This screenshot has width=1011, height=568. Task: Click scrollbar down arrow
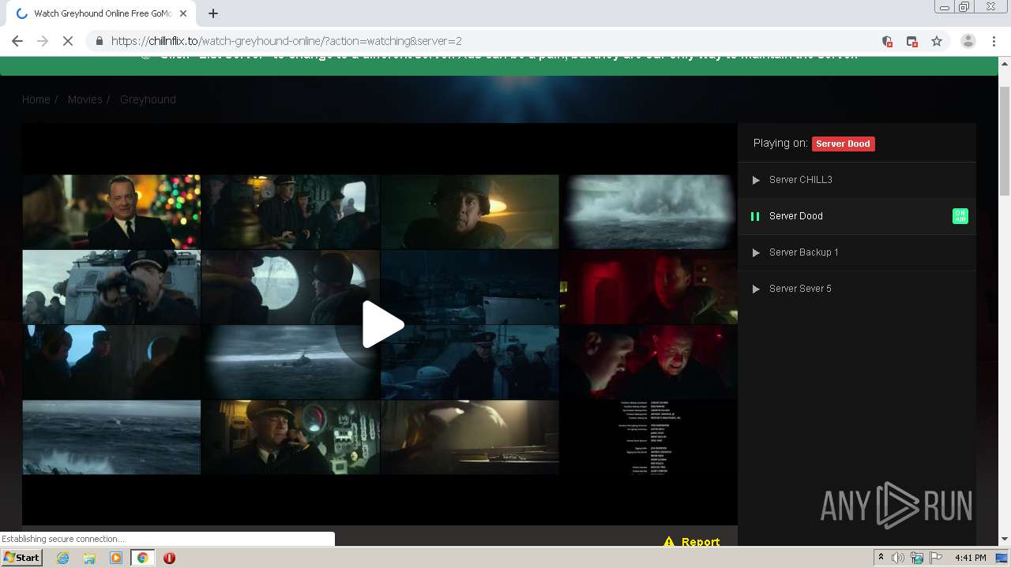pos(1005,540)
